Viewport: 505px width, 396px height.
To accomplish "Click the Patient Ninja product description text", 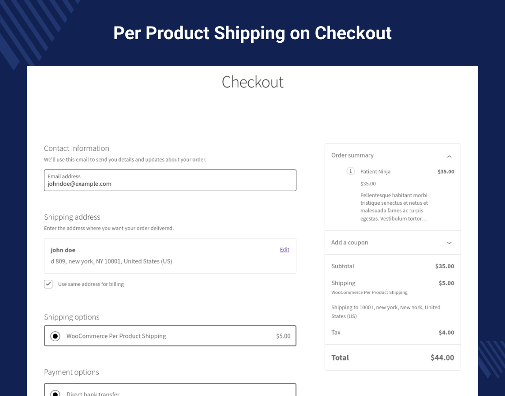I will (x=394, y=207).
